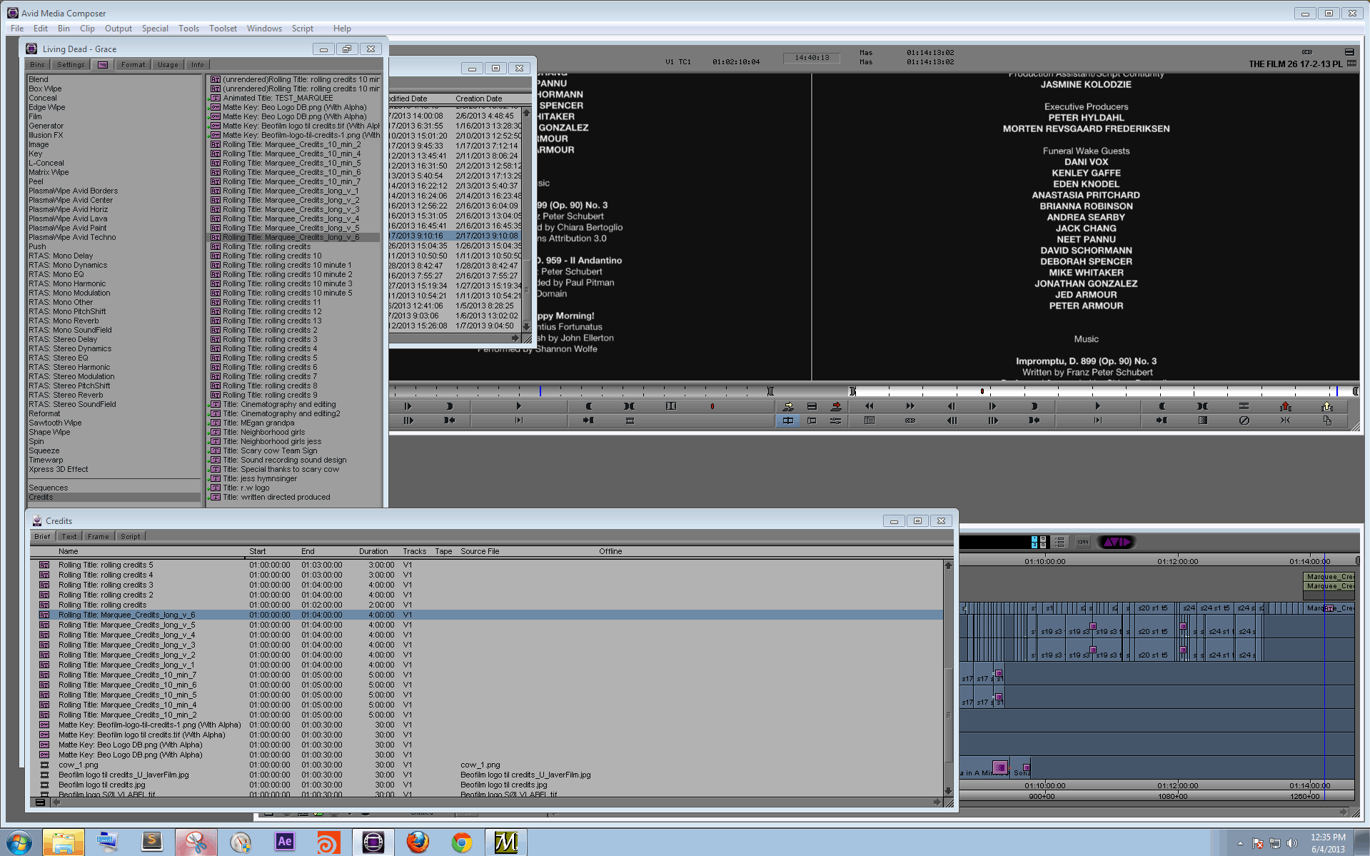Click source monitor position bar
Image resolution: width=1370 pixels, height=856 pixels.
click(582, 391)
